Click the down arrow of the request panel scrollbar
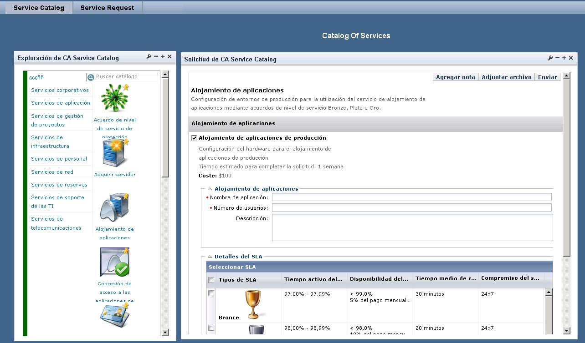 pos(566,331)
